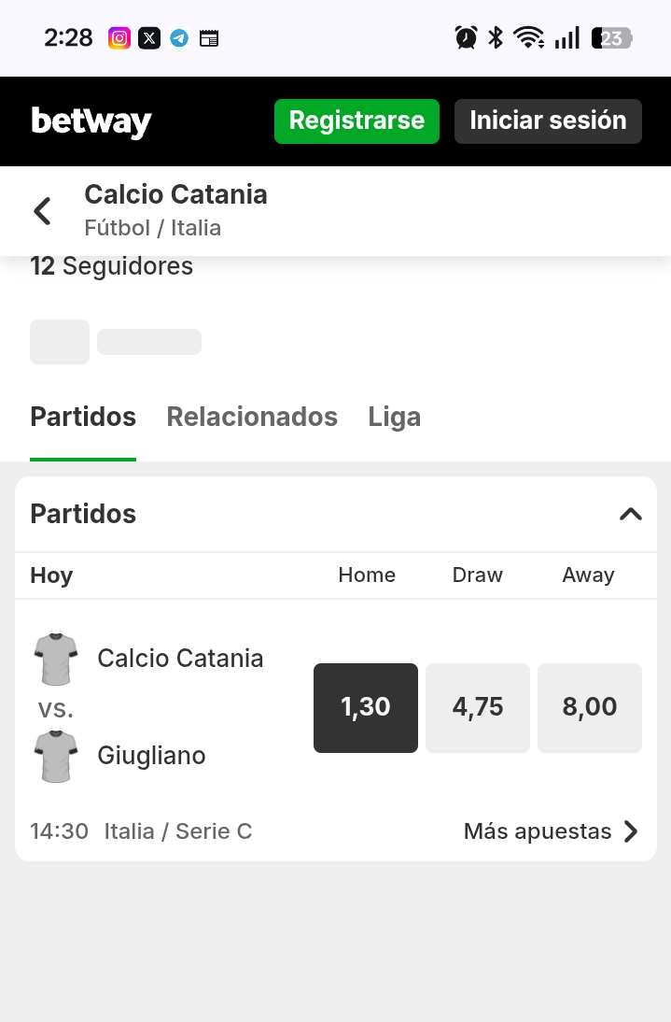Toggle the 1,30 Home odds selection

tap(366, 707)
